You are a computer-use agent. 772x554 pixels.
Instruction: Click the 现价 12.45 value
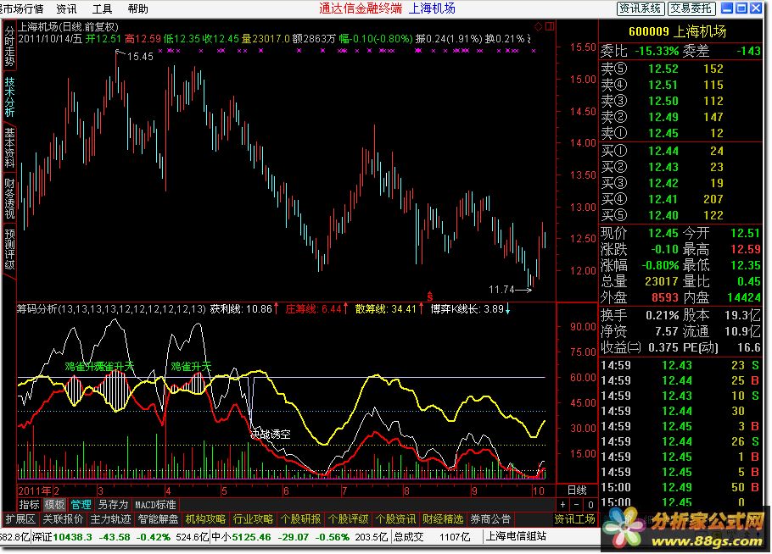(663, 233)
